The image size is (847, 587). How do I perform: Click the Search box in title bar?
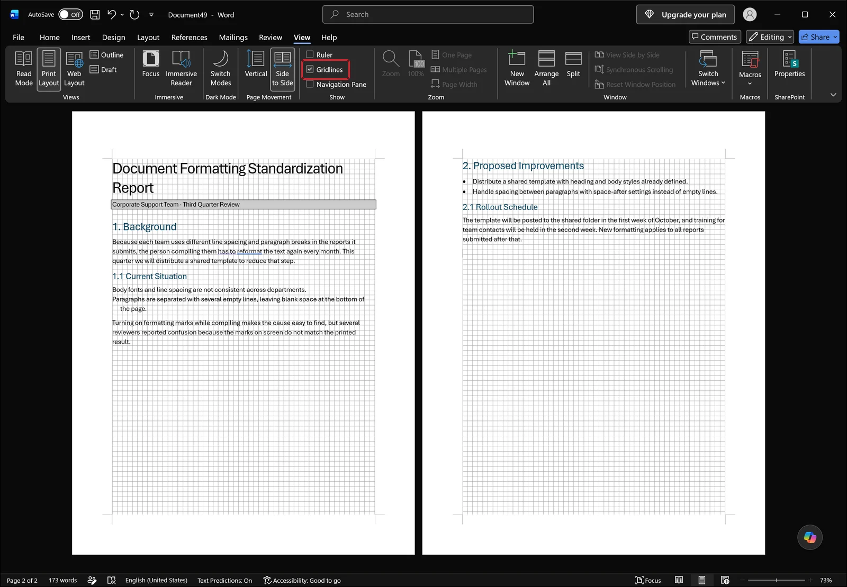pyautogui.click(x=428, y=15)
